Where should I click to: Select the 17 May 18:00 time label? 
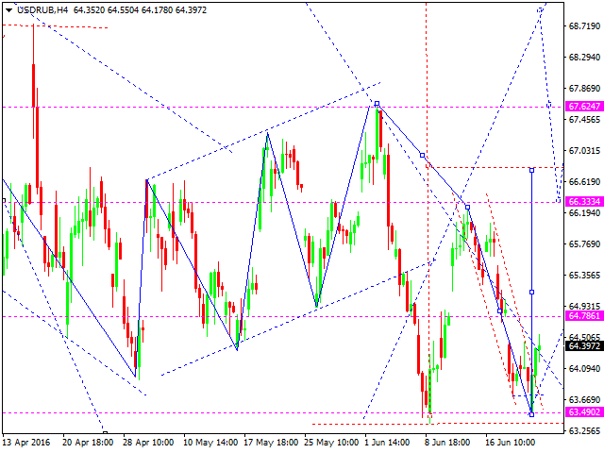pyautogui.click(x=271, y=443)
